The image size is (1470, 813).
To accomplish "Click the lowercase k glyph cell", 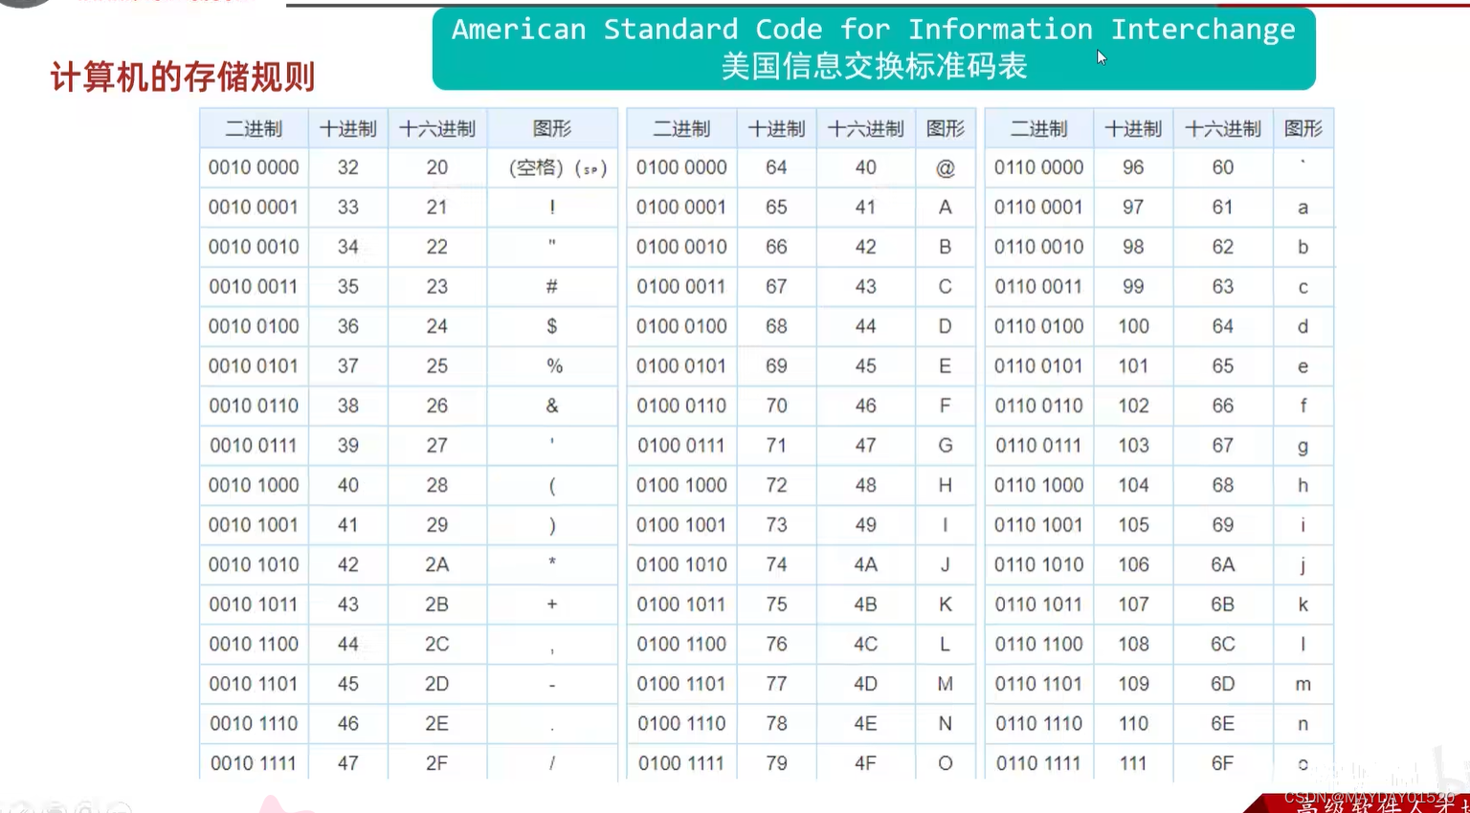I will tap(1303, 604).
